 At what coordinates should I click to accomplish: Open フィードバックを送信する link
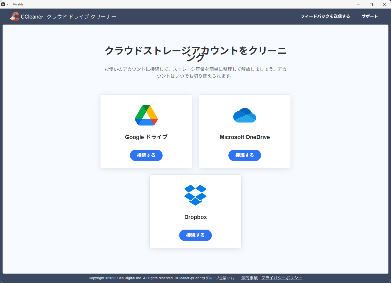click(325, 16)
